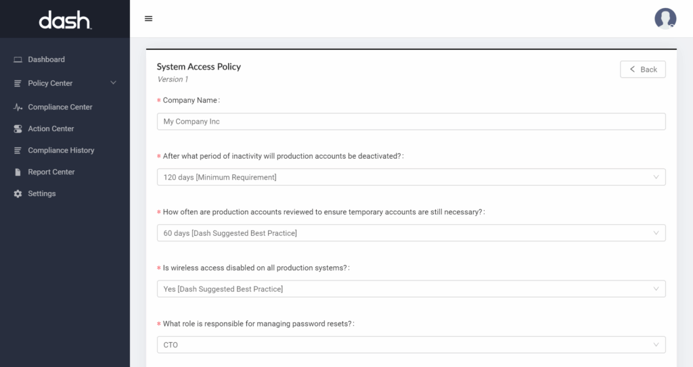Image resolution: width=693 pixels, height=367 pixels.
Task: Click the Settings gear icon
Action: pyautogui.click(x=18, y=194)
